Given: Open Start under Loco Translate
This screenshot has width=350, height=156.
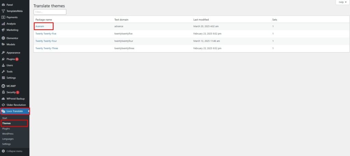Looking at the screenshot, I should pos(5,118).
